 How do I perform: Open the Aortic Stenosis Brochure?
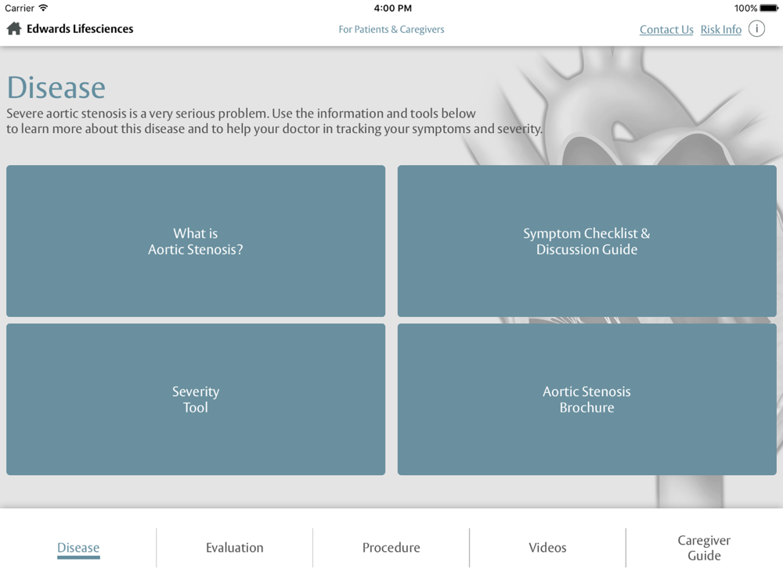tap(586, 399)
